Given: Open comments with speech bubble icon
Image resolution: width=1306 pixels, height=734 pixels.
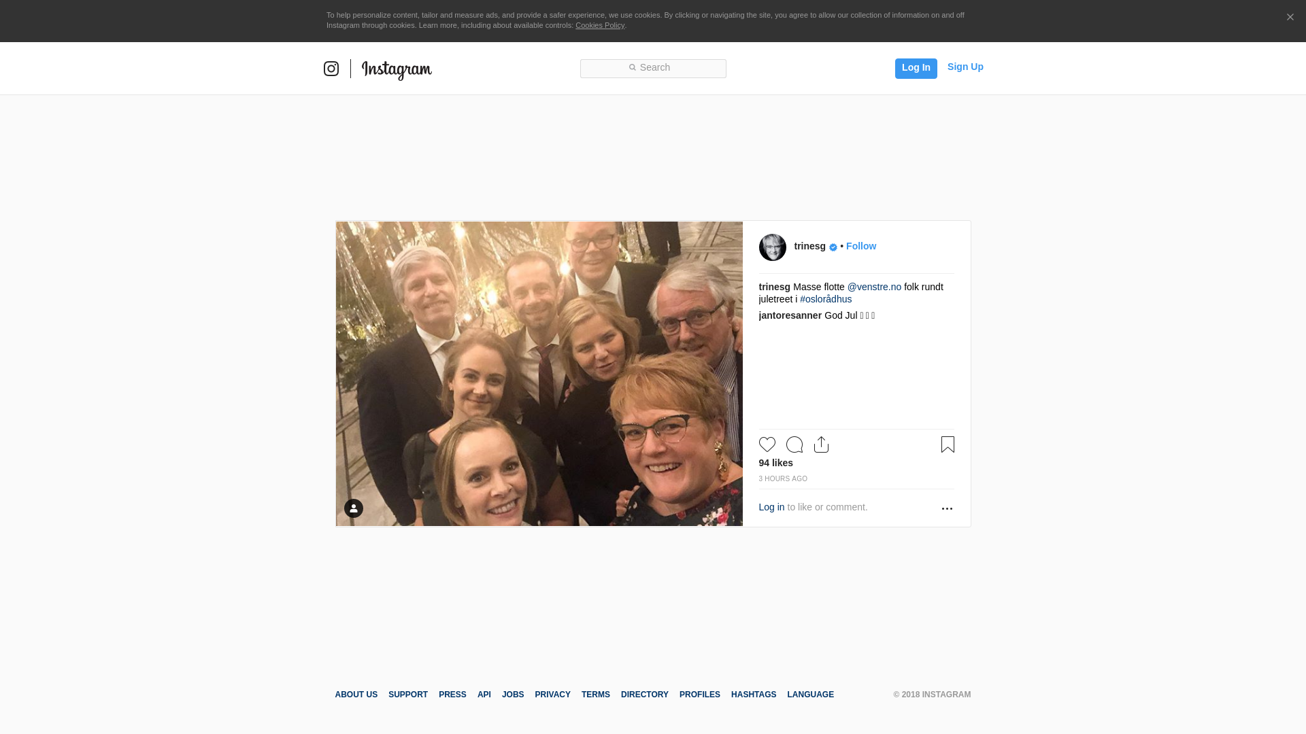Looking at the screenshot, I should [794, 444].
